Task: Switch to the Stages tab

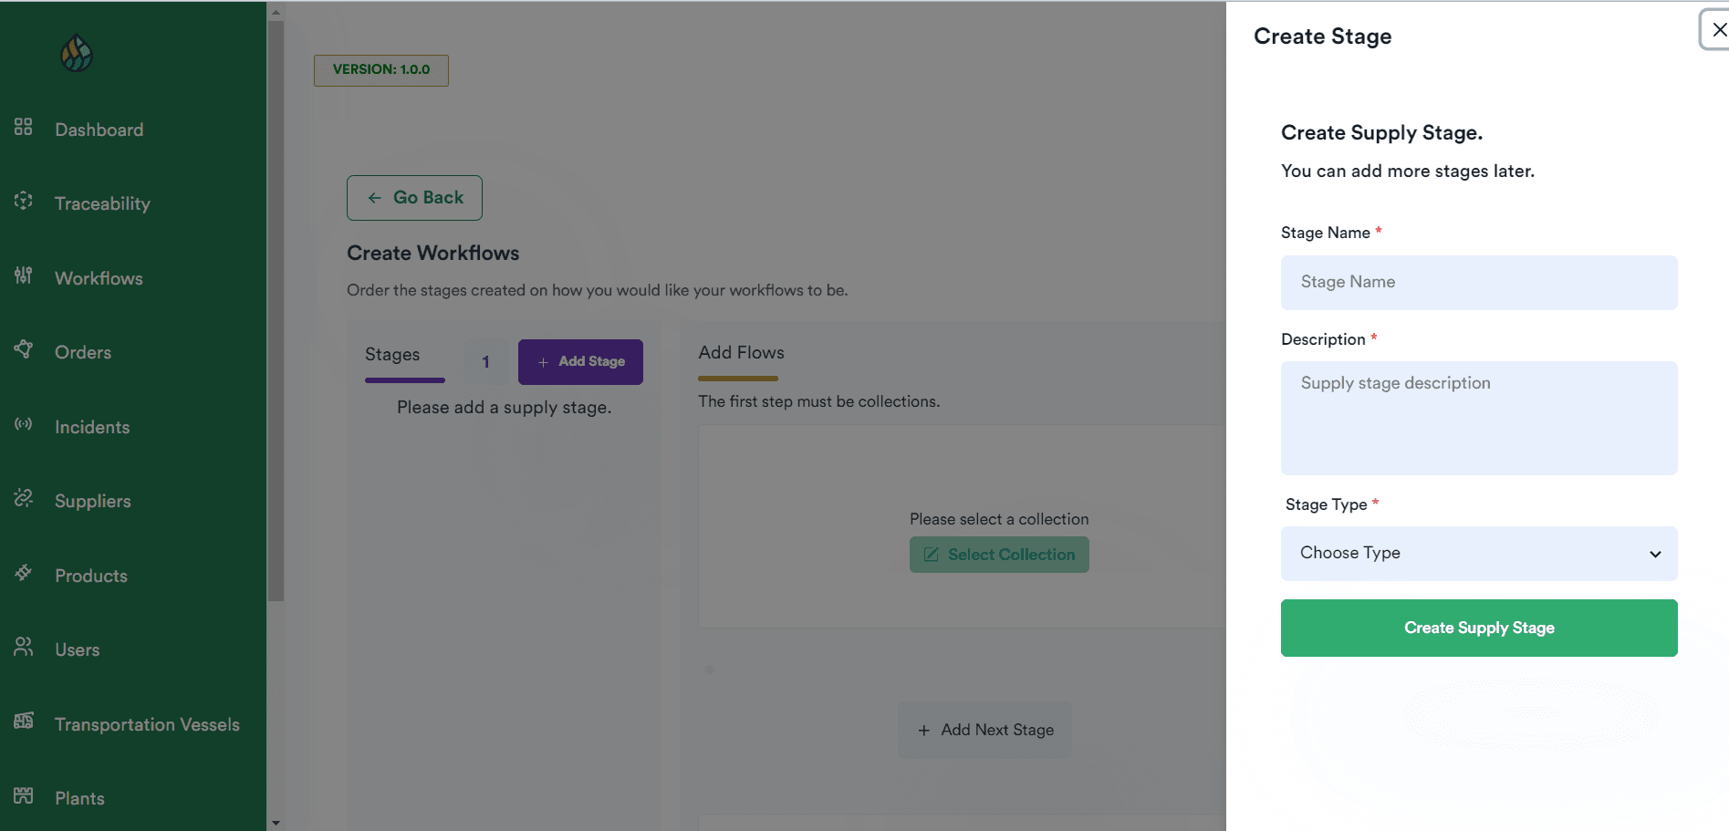Action: pyautogui.click(x=392, y=355)
